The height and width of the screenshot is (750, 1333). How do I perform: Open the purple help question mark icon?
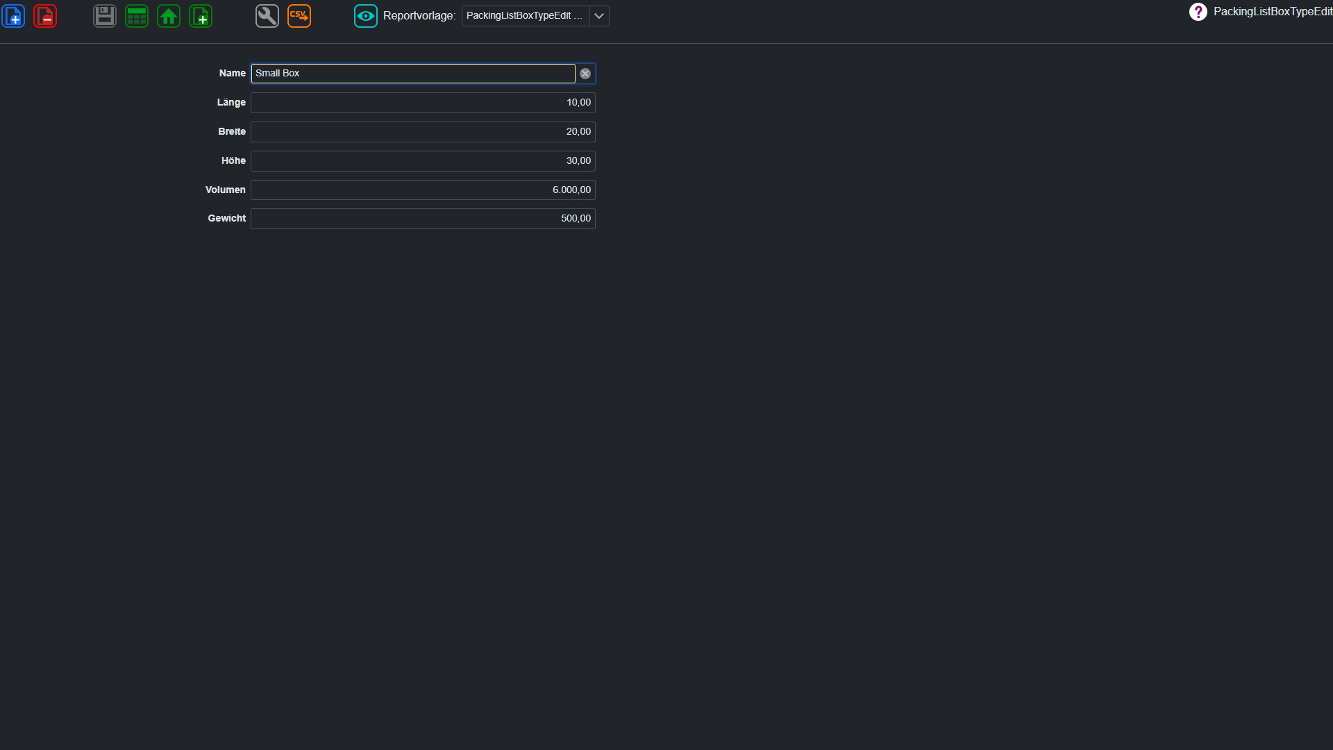click(x=1198, y=12)
